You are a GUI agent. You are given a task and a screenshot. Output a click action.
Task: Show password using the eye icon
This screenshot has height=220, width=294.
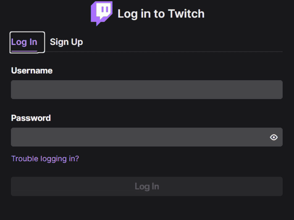[x=274, y=137]
